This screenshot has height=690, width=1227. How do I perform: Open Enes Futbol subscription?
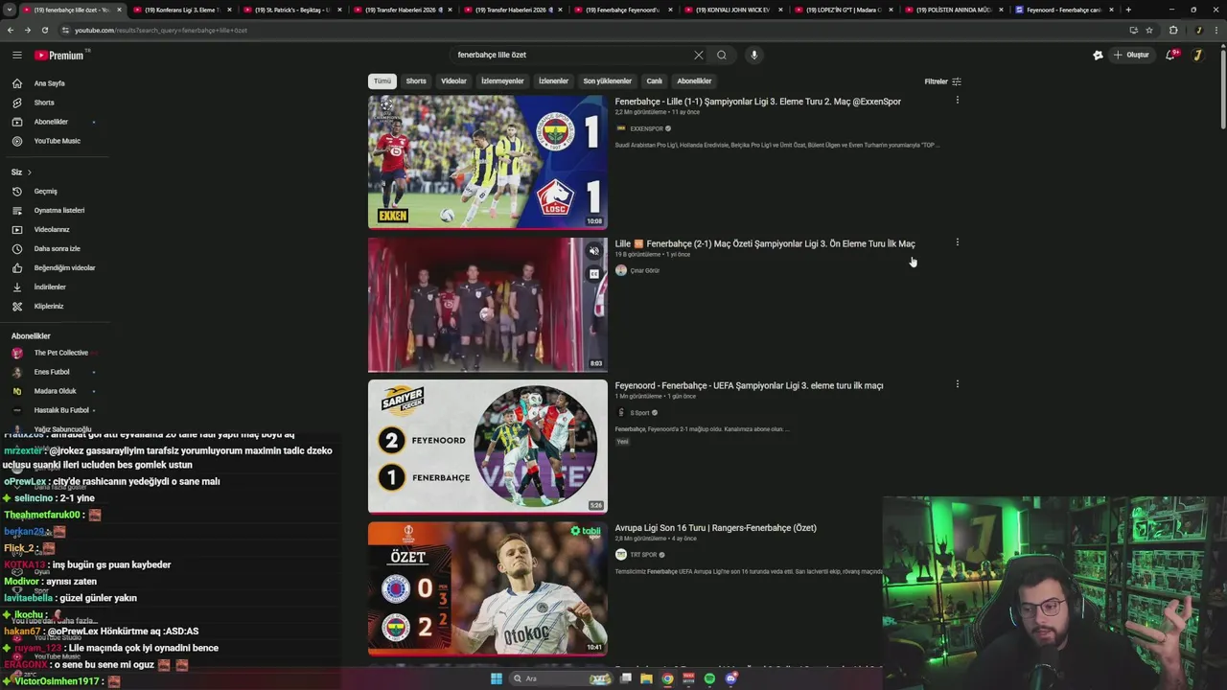pyautogui.click(x=53, y=372)
